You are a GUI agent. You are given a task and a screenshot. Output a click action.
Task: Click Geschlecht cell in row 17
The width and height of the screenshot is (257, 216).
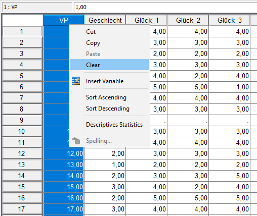pos(105,209)
